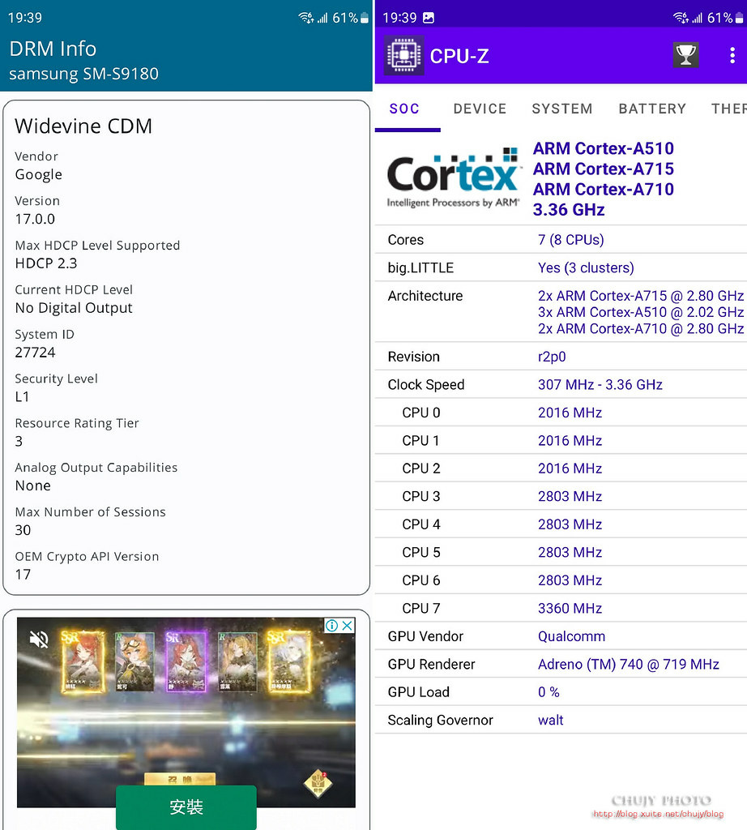Tap the CPU-Z title text
The width and height of the screenshot is (747, 830).
459,56
